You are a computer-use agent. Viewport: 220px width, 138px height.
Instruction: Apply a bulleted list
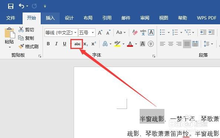point(163,32)
